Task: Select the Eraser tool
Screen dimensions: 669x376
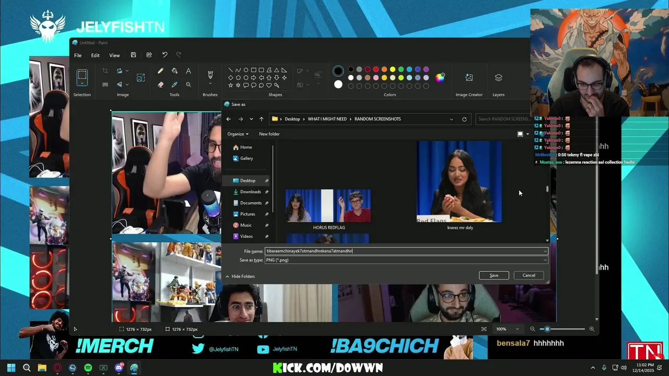Action: [x=160, y=85]
